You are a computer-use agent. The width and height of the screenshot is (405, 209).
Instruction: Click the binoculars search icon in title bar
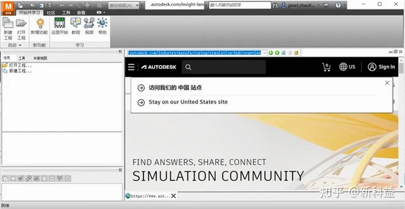275,5
